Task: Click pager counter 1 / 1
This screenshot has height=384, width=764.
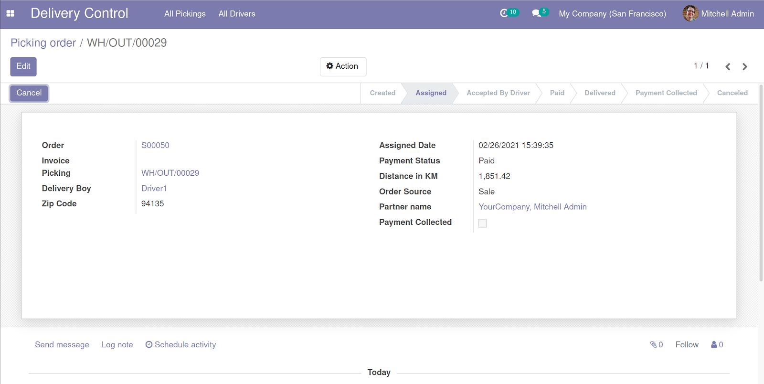Action: click(x=701, y=66)
